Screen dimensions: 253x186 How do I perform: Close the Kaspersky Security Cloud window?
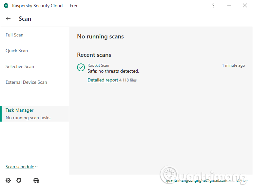(x=245, y=6)
